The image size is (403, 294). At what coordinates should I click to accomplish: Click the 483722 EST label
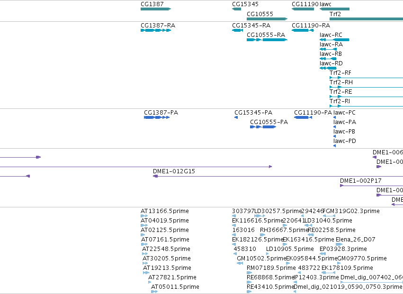tap(309, 268)
